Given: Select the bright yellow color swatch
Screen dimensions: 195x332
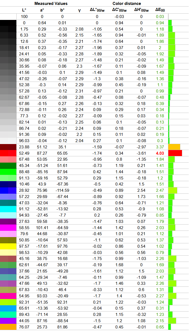Looking at the screenshot, I should pyautogui.click(x=8, y=246).
